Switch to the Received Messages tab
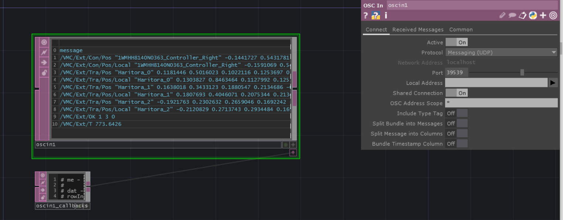This screenshot has height=220, width=563. point(418,29)
